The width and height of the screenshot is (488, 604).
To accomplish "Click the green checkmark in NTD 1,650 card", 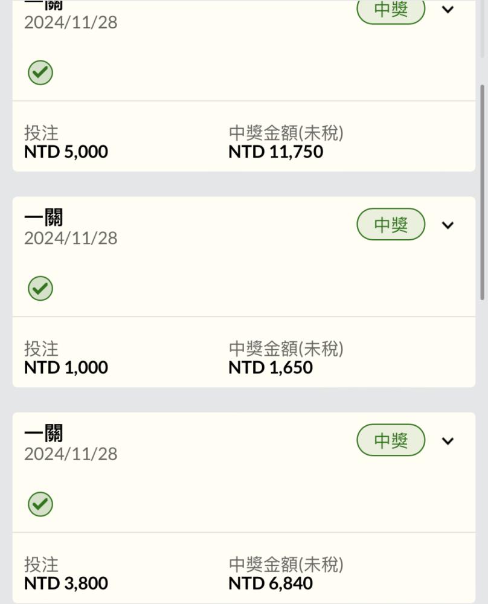I will click(x=40, y=289).
